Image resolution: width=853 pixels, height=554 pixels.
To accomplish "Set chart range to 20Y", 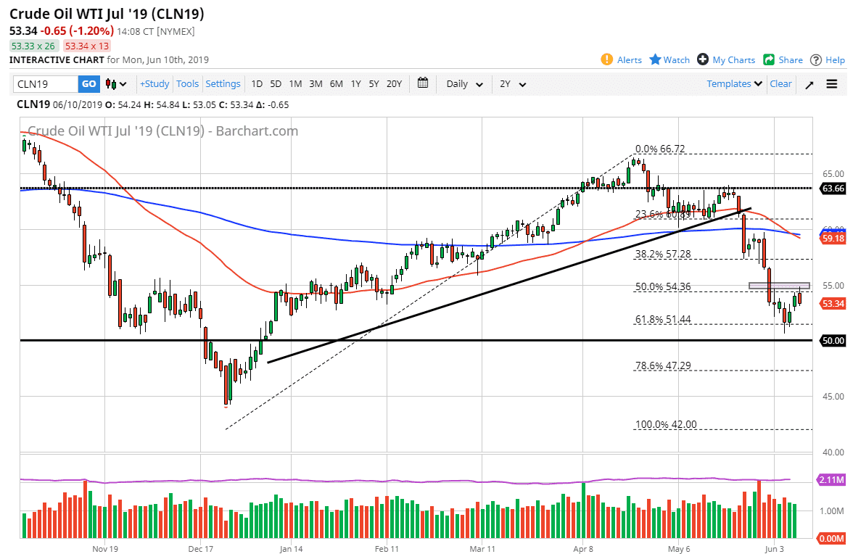I will click(394, 84).
